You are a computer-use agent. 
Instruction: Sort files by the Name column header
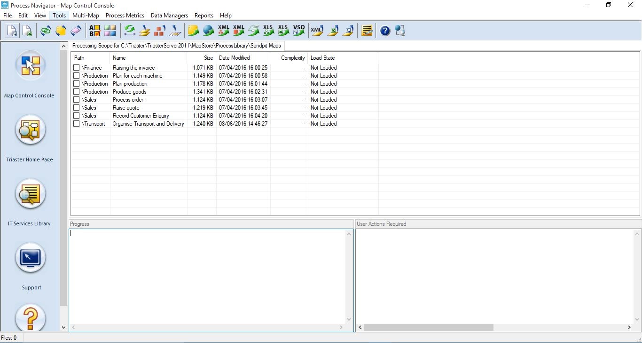pos(119,57)
